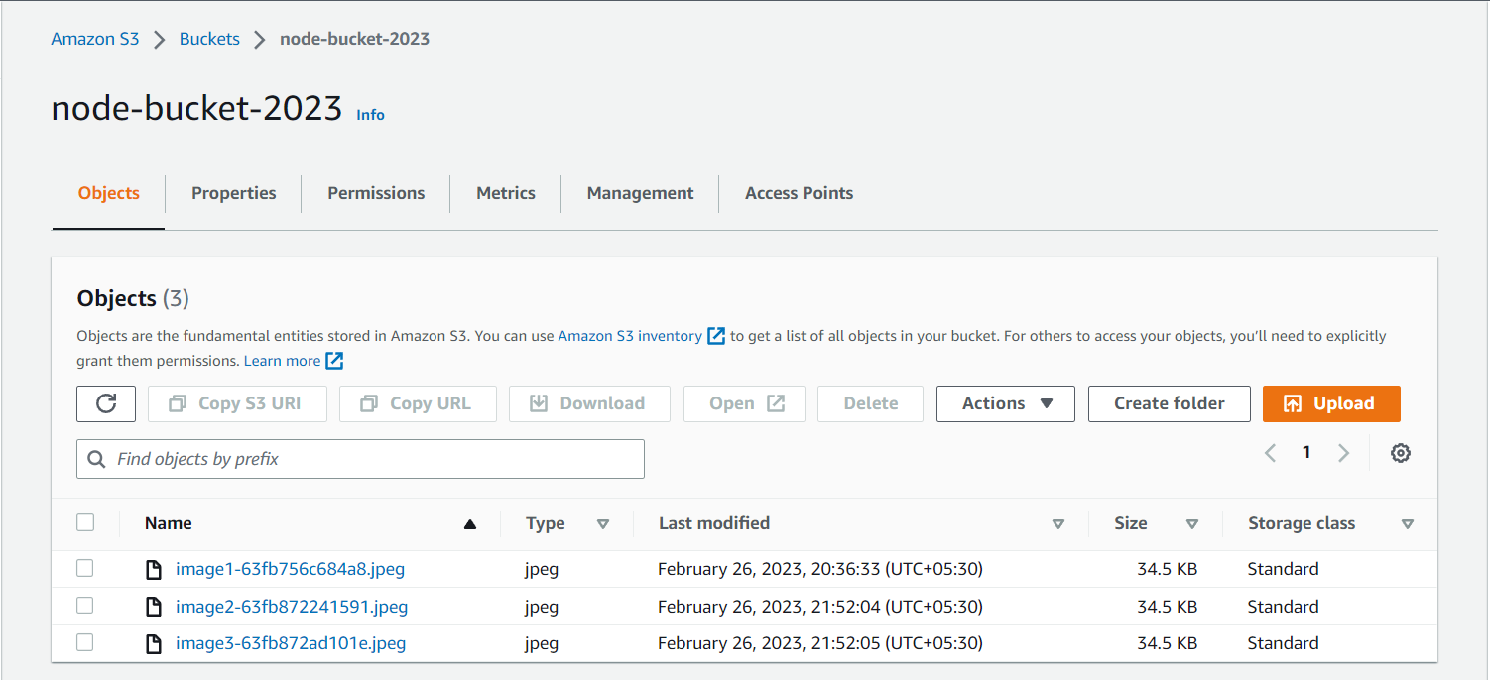Click the external link icon after Learn more
This screenshot has height=680, width=1490.
pyautogui.click(x=335, y=361)
